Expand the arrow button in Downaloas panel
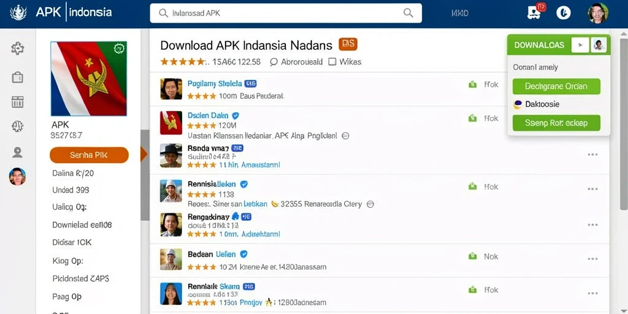Viewport: 628px width, 314px height. coord(580,45)
